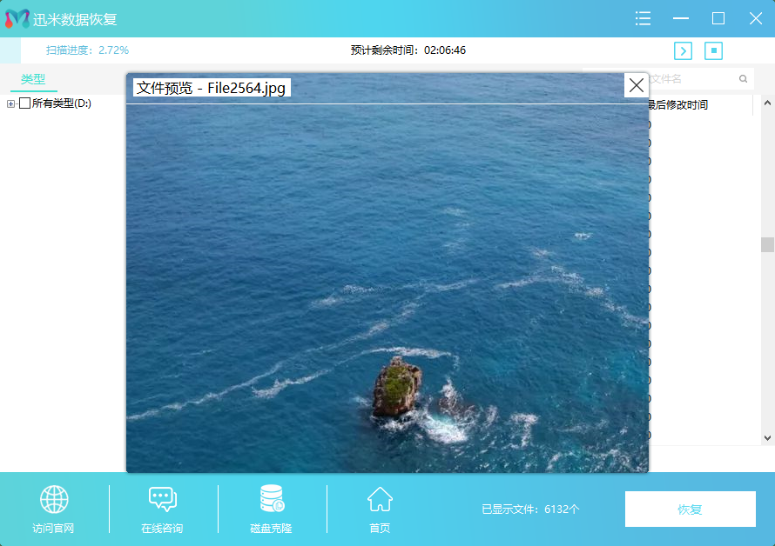Screen dimensions: 775x546
Task: Go to 首页 via house icon
Action: 380,500
